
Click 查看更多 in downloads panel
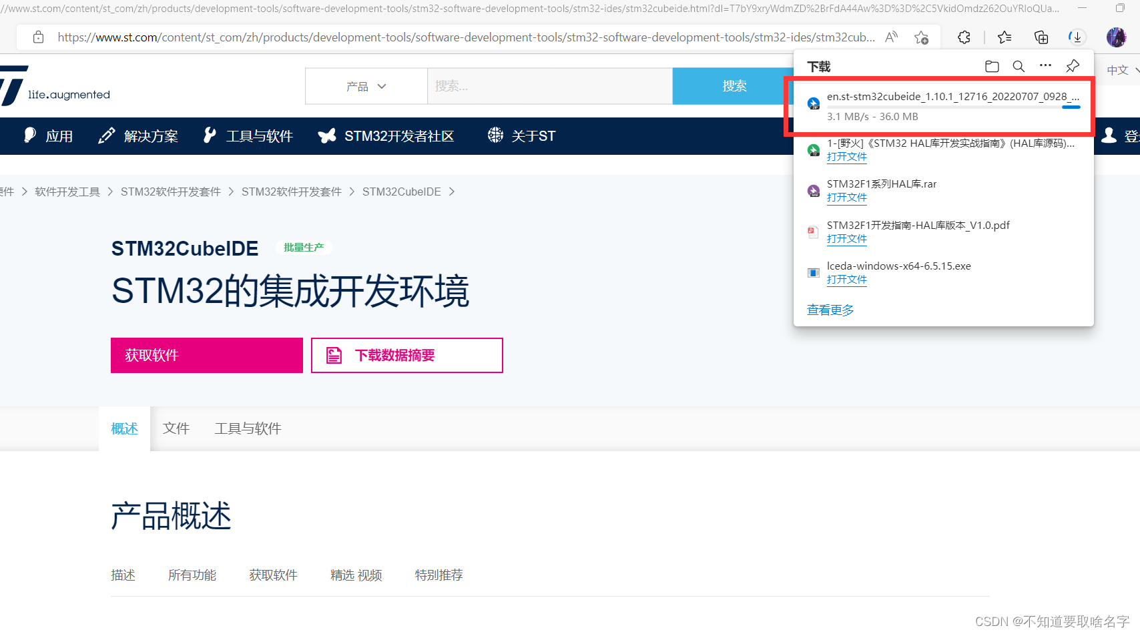(830, 310)
